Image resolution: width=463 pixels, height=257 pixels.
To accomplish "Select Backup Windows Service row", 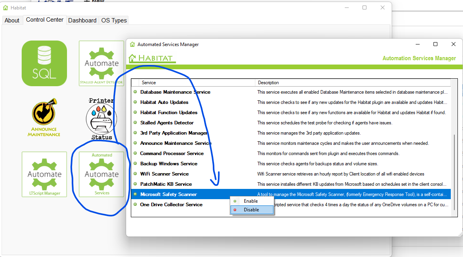I will pyautogui.click(x=291, y=164).
